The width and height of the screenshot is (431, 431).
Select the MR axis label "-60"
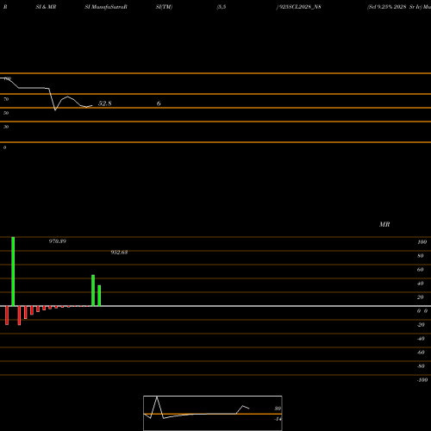pyautogui.click(x=421, y=353)
